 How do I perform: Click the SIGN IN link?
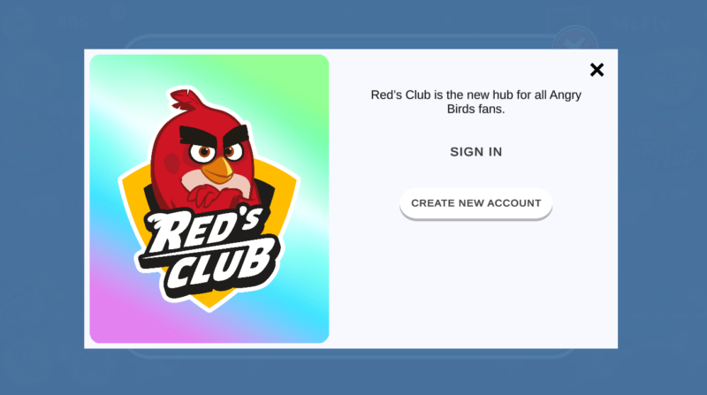[476, 152]
